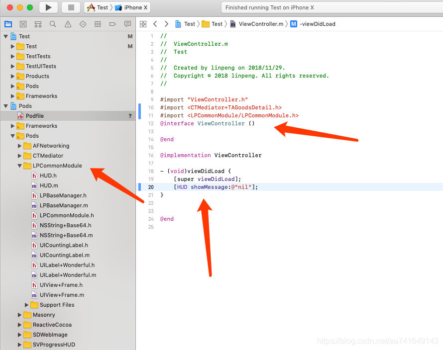The image size is (443, 350).
Task: Open the Report navigator speech bubble icon
Action: (x=127, y=24)
